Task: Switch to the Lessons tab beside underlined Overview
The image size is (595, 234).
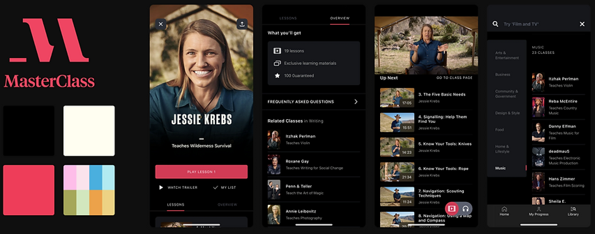Action: coord(288,18)
